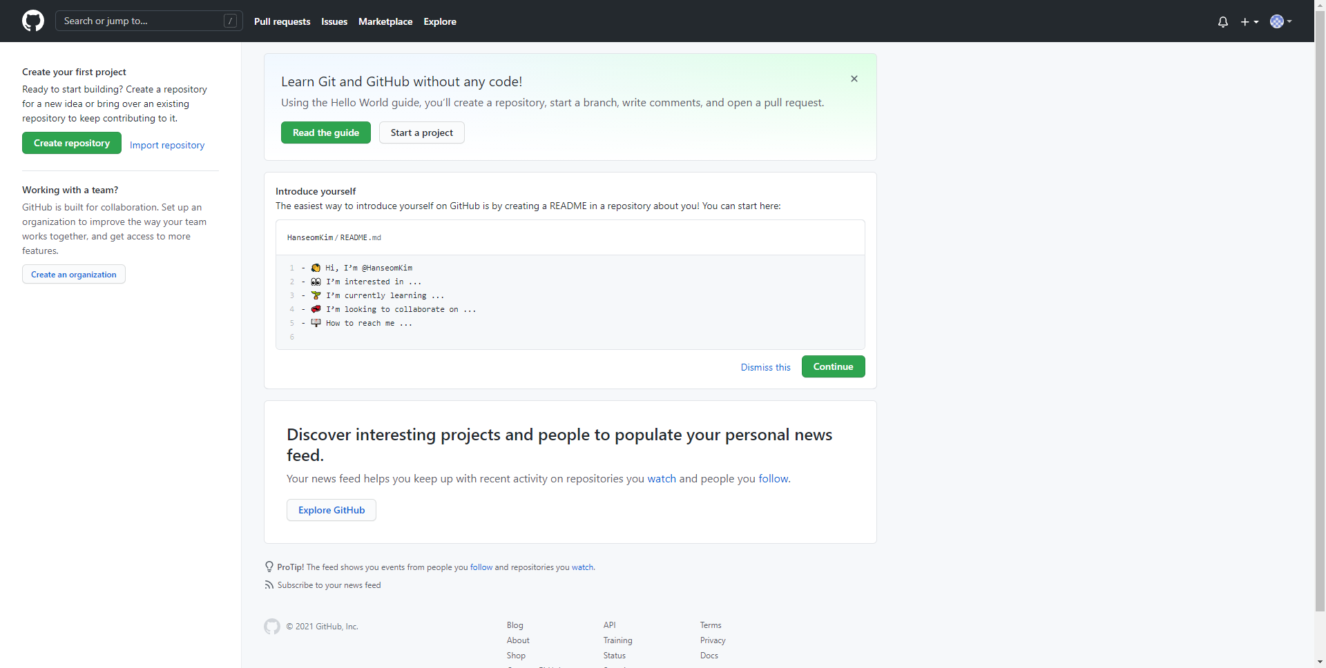Click the Create repository button
The image size is (1326, 668).
[72, 143]
